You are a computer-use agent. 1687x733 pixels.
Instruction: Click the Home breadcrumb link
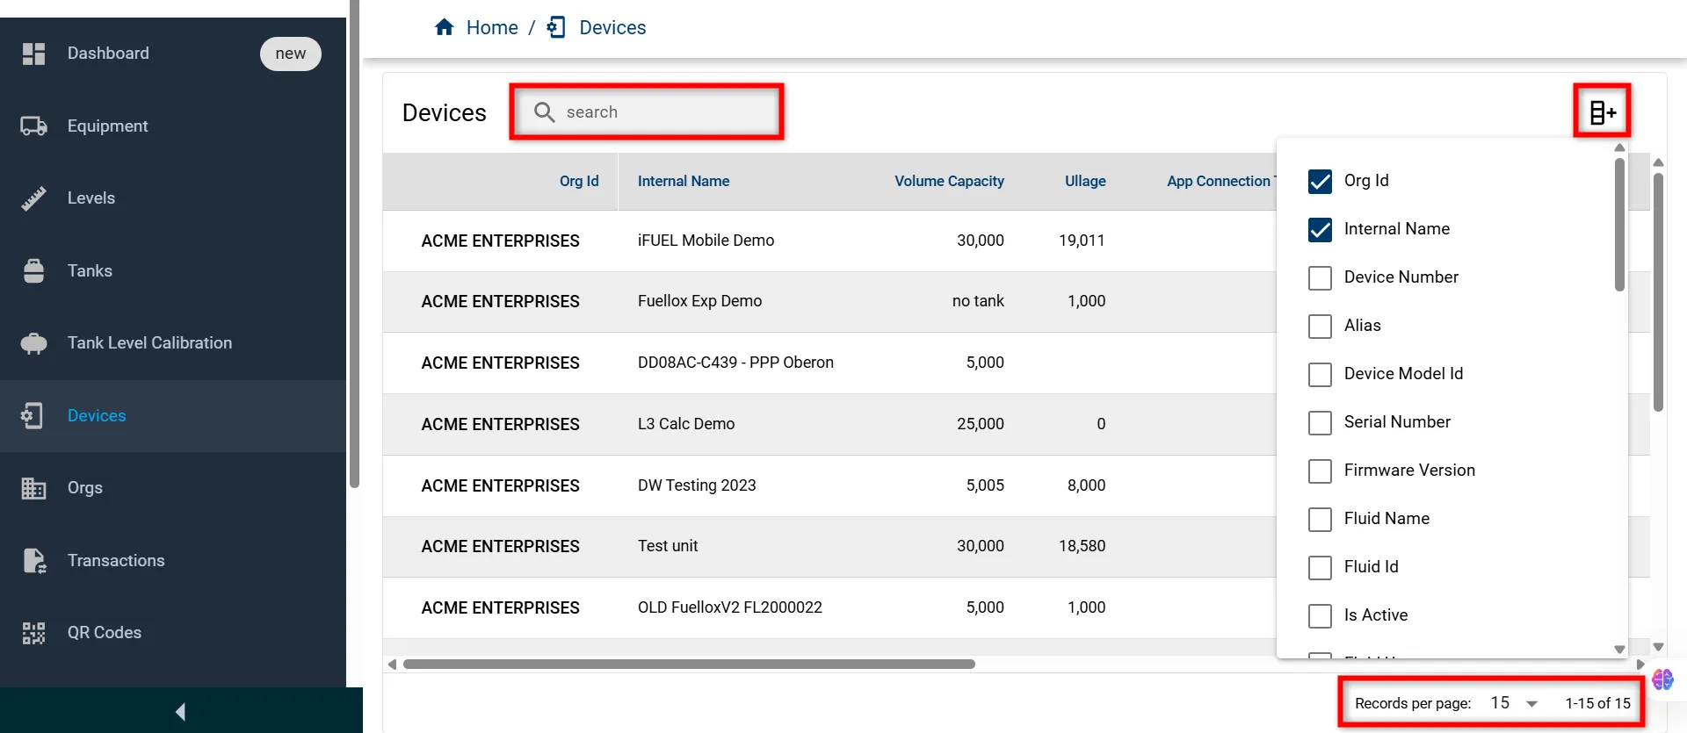(x=492, y=27)
